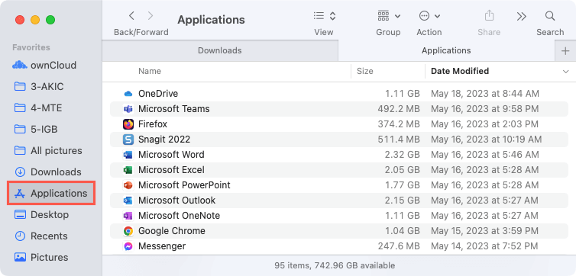Click the Microsoft Word file name
Image resolution: width=576 pixels, height=276 pixels.
coord(171,155)
